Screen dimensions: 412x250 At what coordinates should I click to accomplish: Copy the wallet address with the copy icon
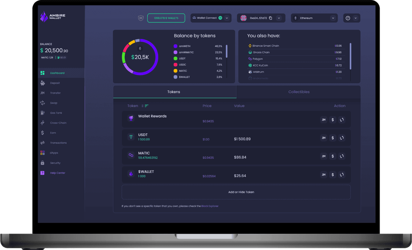tap(270, 18)
